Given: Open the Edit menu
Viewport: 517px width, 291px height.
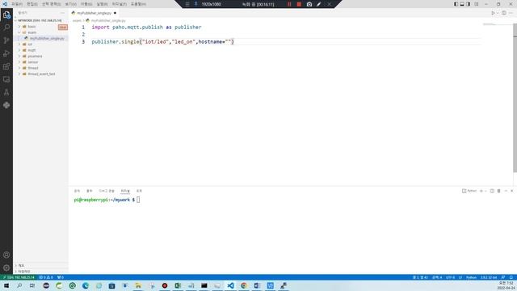Looking at the screenshot, I should point(32,4).
